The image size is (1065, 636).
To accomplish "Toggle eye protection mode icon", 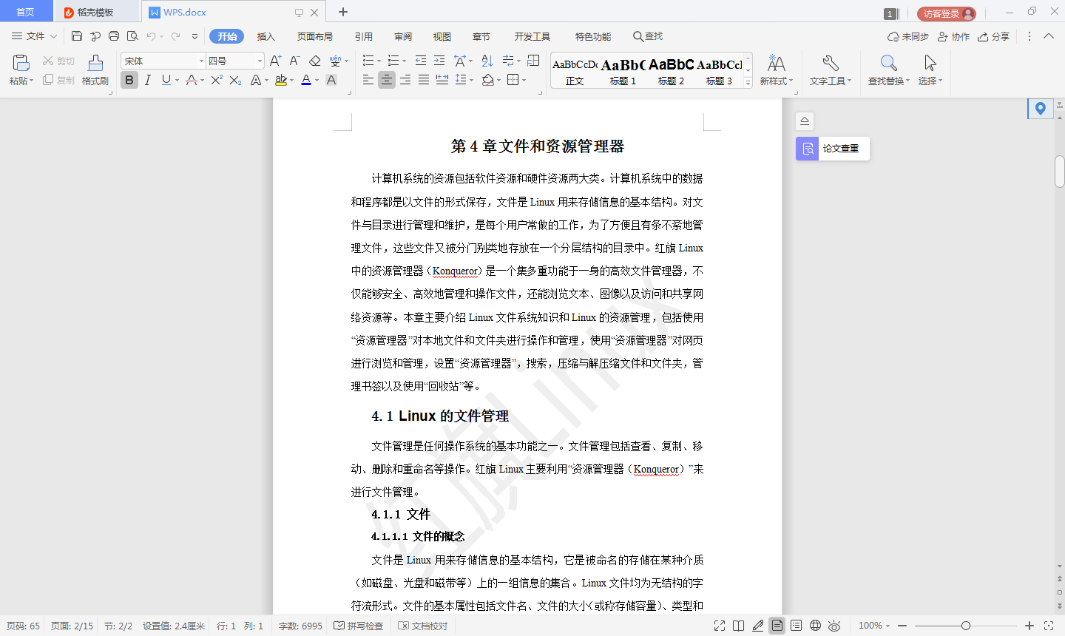I will point(834,626).
